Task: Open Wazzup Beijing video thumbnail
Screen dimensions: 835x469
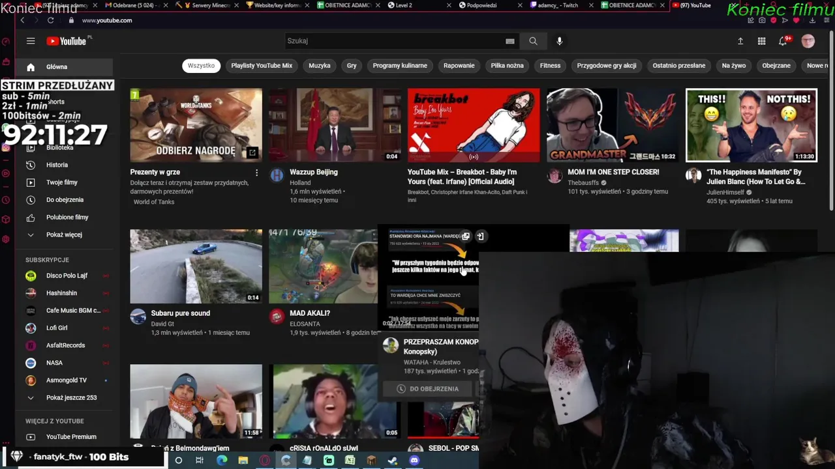Action: 335,125
